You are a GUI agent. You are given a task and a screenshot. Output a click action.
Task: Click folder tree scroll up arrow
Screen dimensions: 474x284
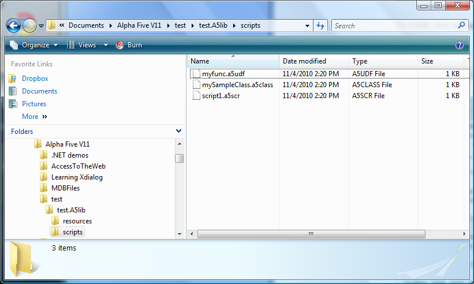[180, 144]
